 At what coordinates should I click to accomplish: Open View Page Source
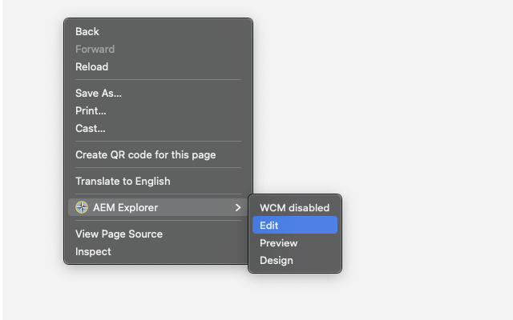[x=158, y=234]
